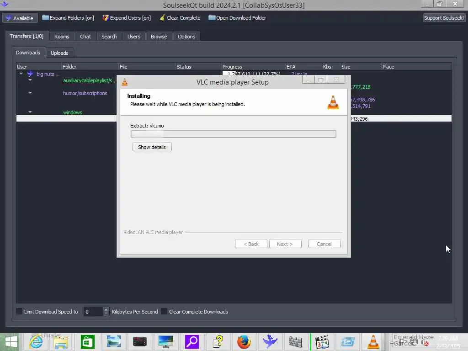Image resolution: width=468 pixels, height=351 pixels.
Task: Adjust the download speed limit spinner arrows
Action: coord(106,311)
